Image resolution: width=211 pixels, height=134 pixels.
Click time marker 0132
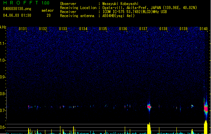pos(43,29)
